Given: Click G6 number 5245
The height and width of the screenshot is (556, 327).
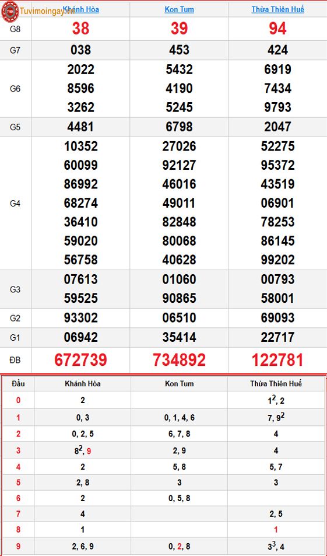Looking at the screenshot, I should click(x=180, y=107).
